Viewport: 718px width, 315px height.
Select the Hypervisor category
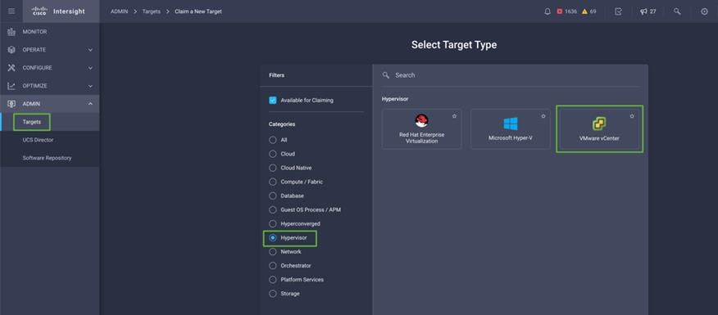[x=273, y=238]
